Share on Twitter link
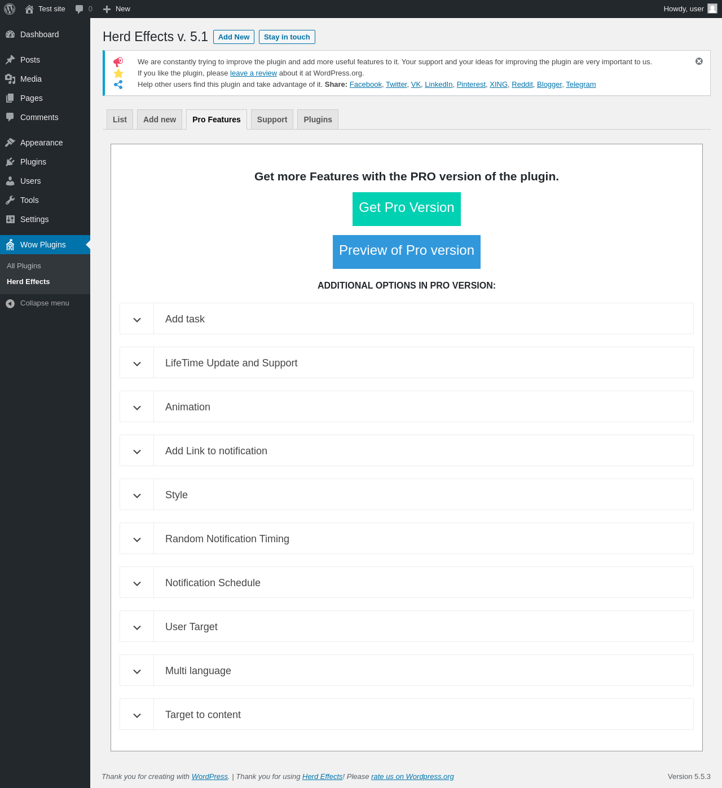 coord(397,85)
